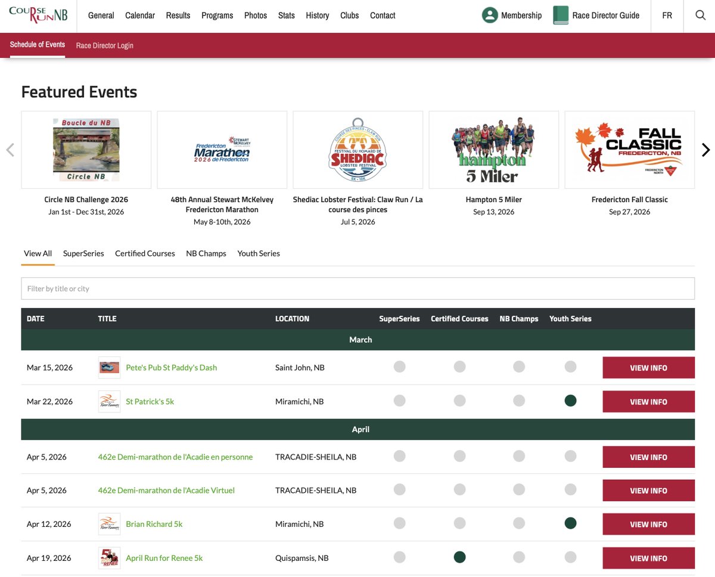Image resolution: width=715 pixels, height=577 pixels.
Task: Click the Mar 15, 2026 date cell
Action: click(x=49, y=368)
